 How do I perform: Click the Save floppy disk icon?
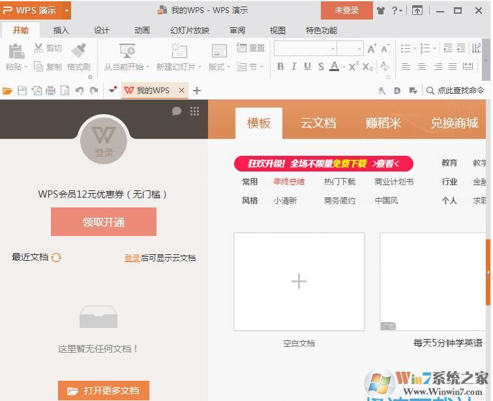[x=22, y=91]
